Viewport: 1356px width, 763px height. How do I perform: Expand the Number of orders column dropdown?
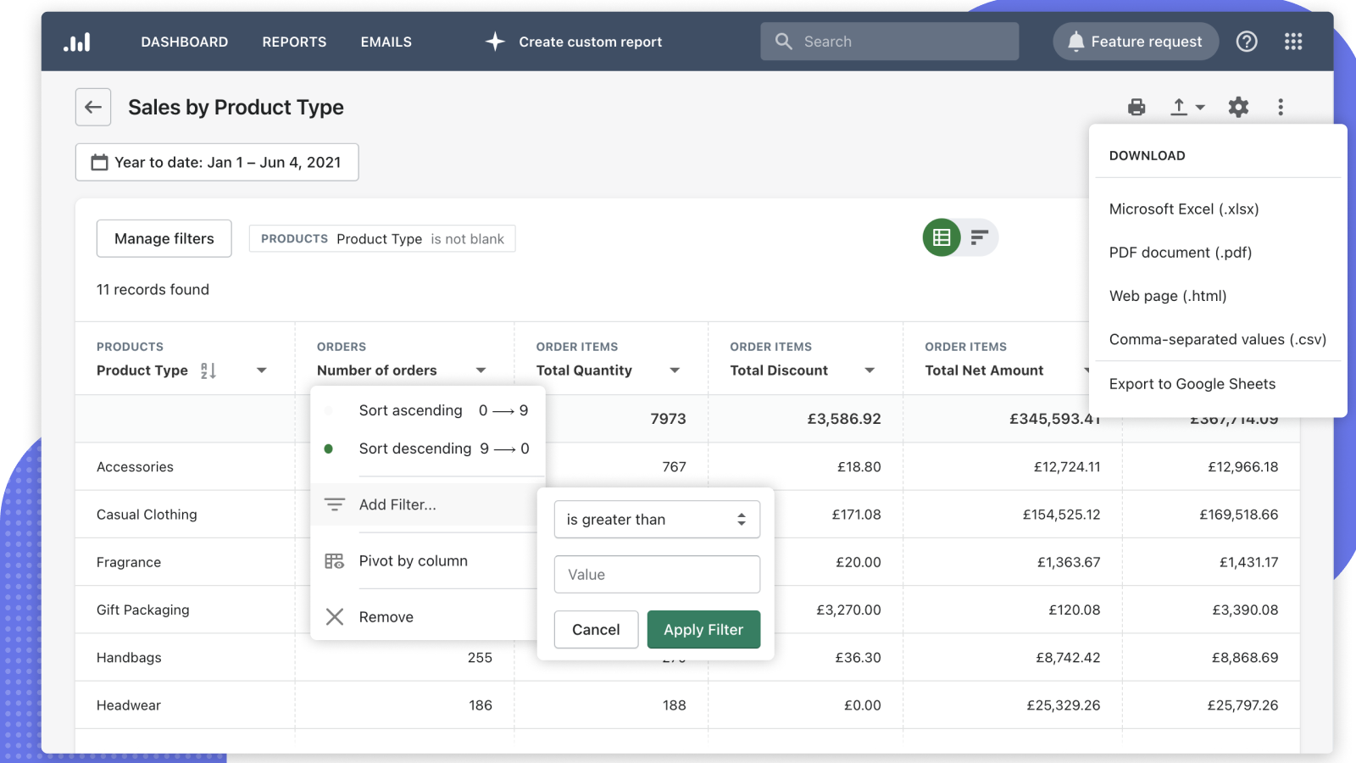pos(481,370)
